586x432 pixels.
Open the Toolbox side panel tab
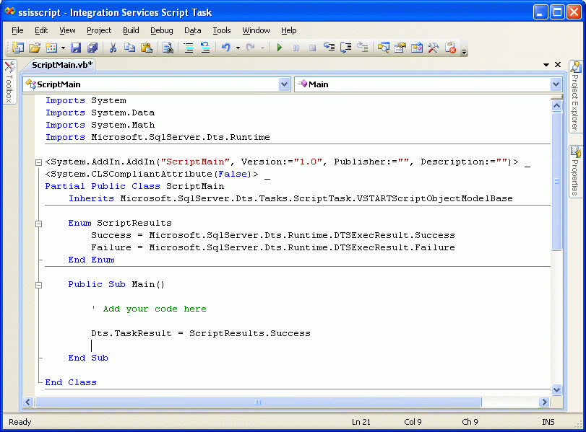pyautogui.click(x=9, y=82)
